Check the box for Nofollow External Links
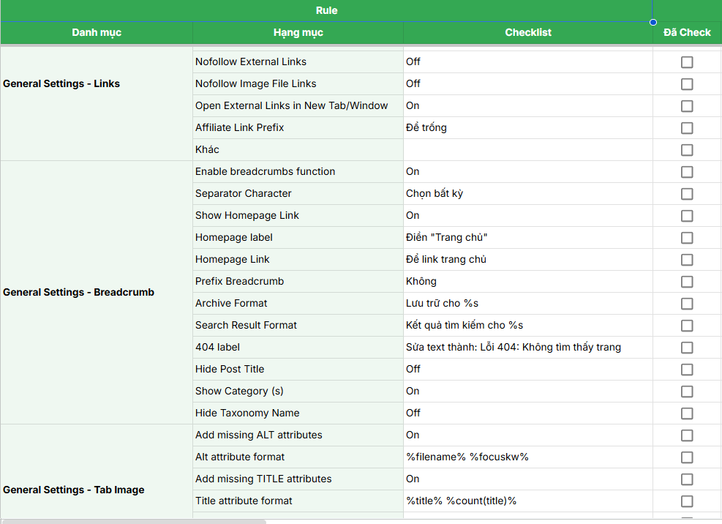Viewport: 722px width, 524px height. pos(686,62)
